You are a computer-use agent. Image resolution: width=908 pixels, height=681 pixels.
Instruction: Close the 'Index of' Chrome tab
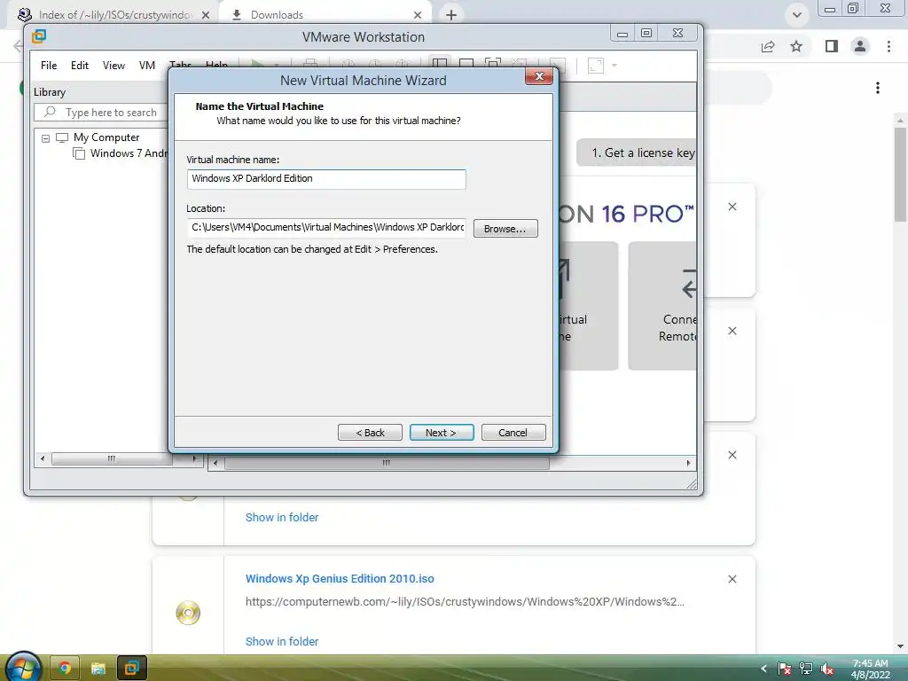206,15
